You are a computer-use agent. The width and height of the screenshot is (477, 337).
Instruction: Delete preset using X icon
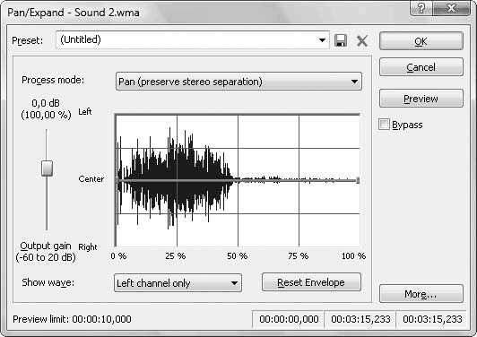click(362, 40)
